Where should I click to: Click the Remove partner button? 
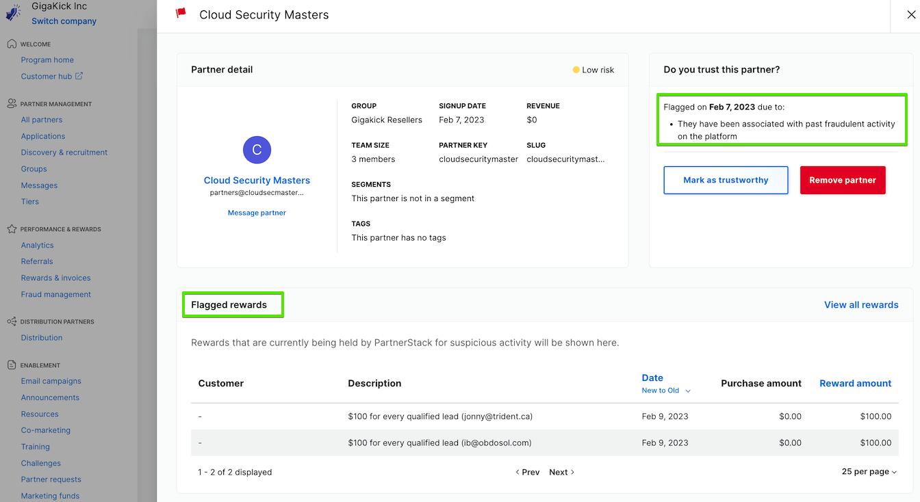pyautogui.click(x=843, y=180)
